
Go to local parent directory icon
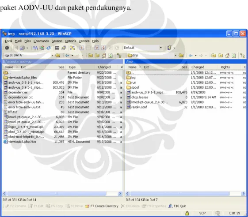pyautogui.click(x=90, y=56)
